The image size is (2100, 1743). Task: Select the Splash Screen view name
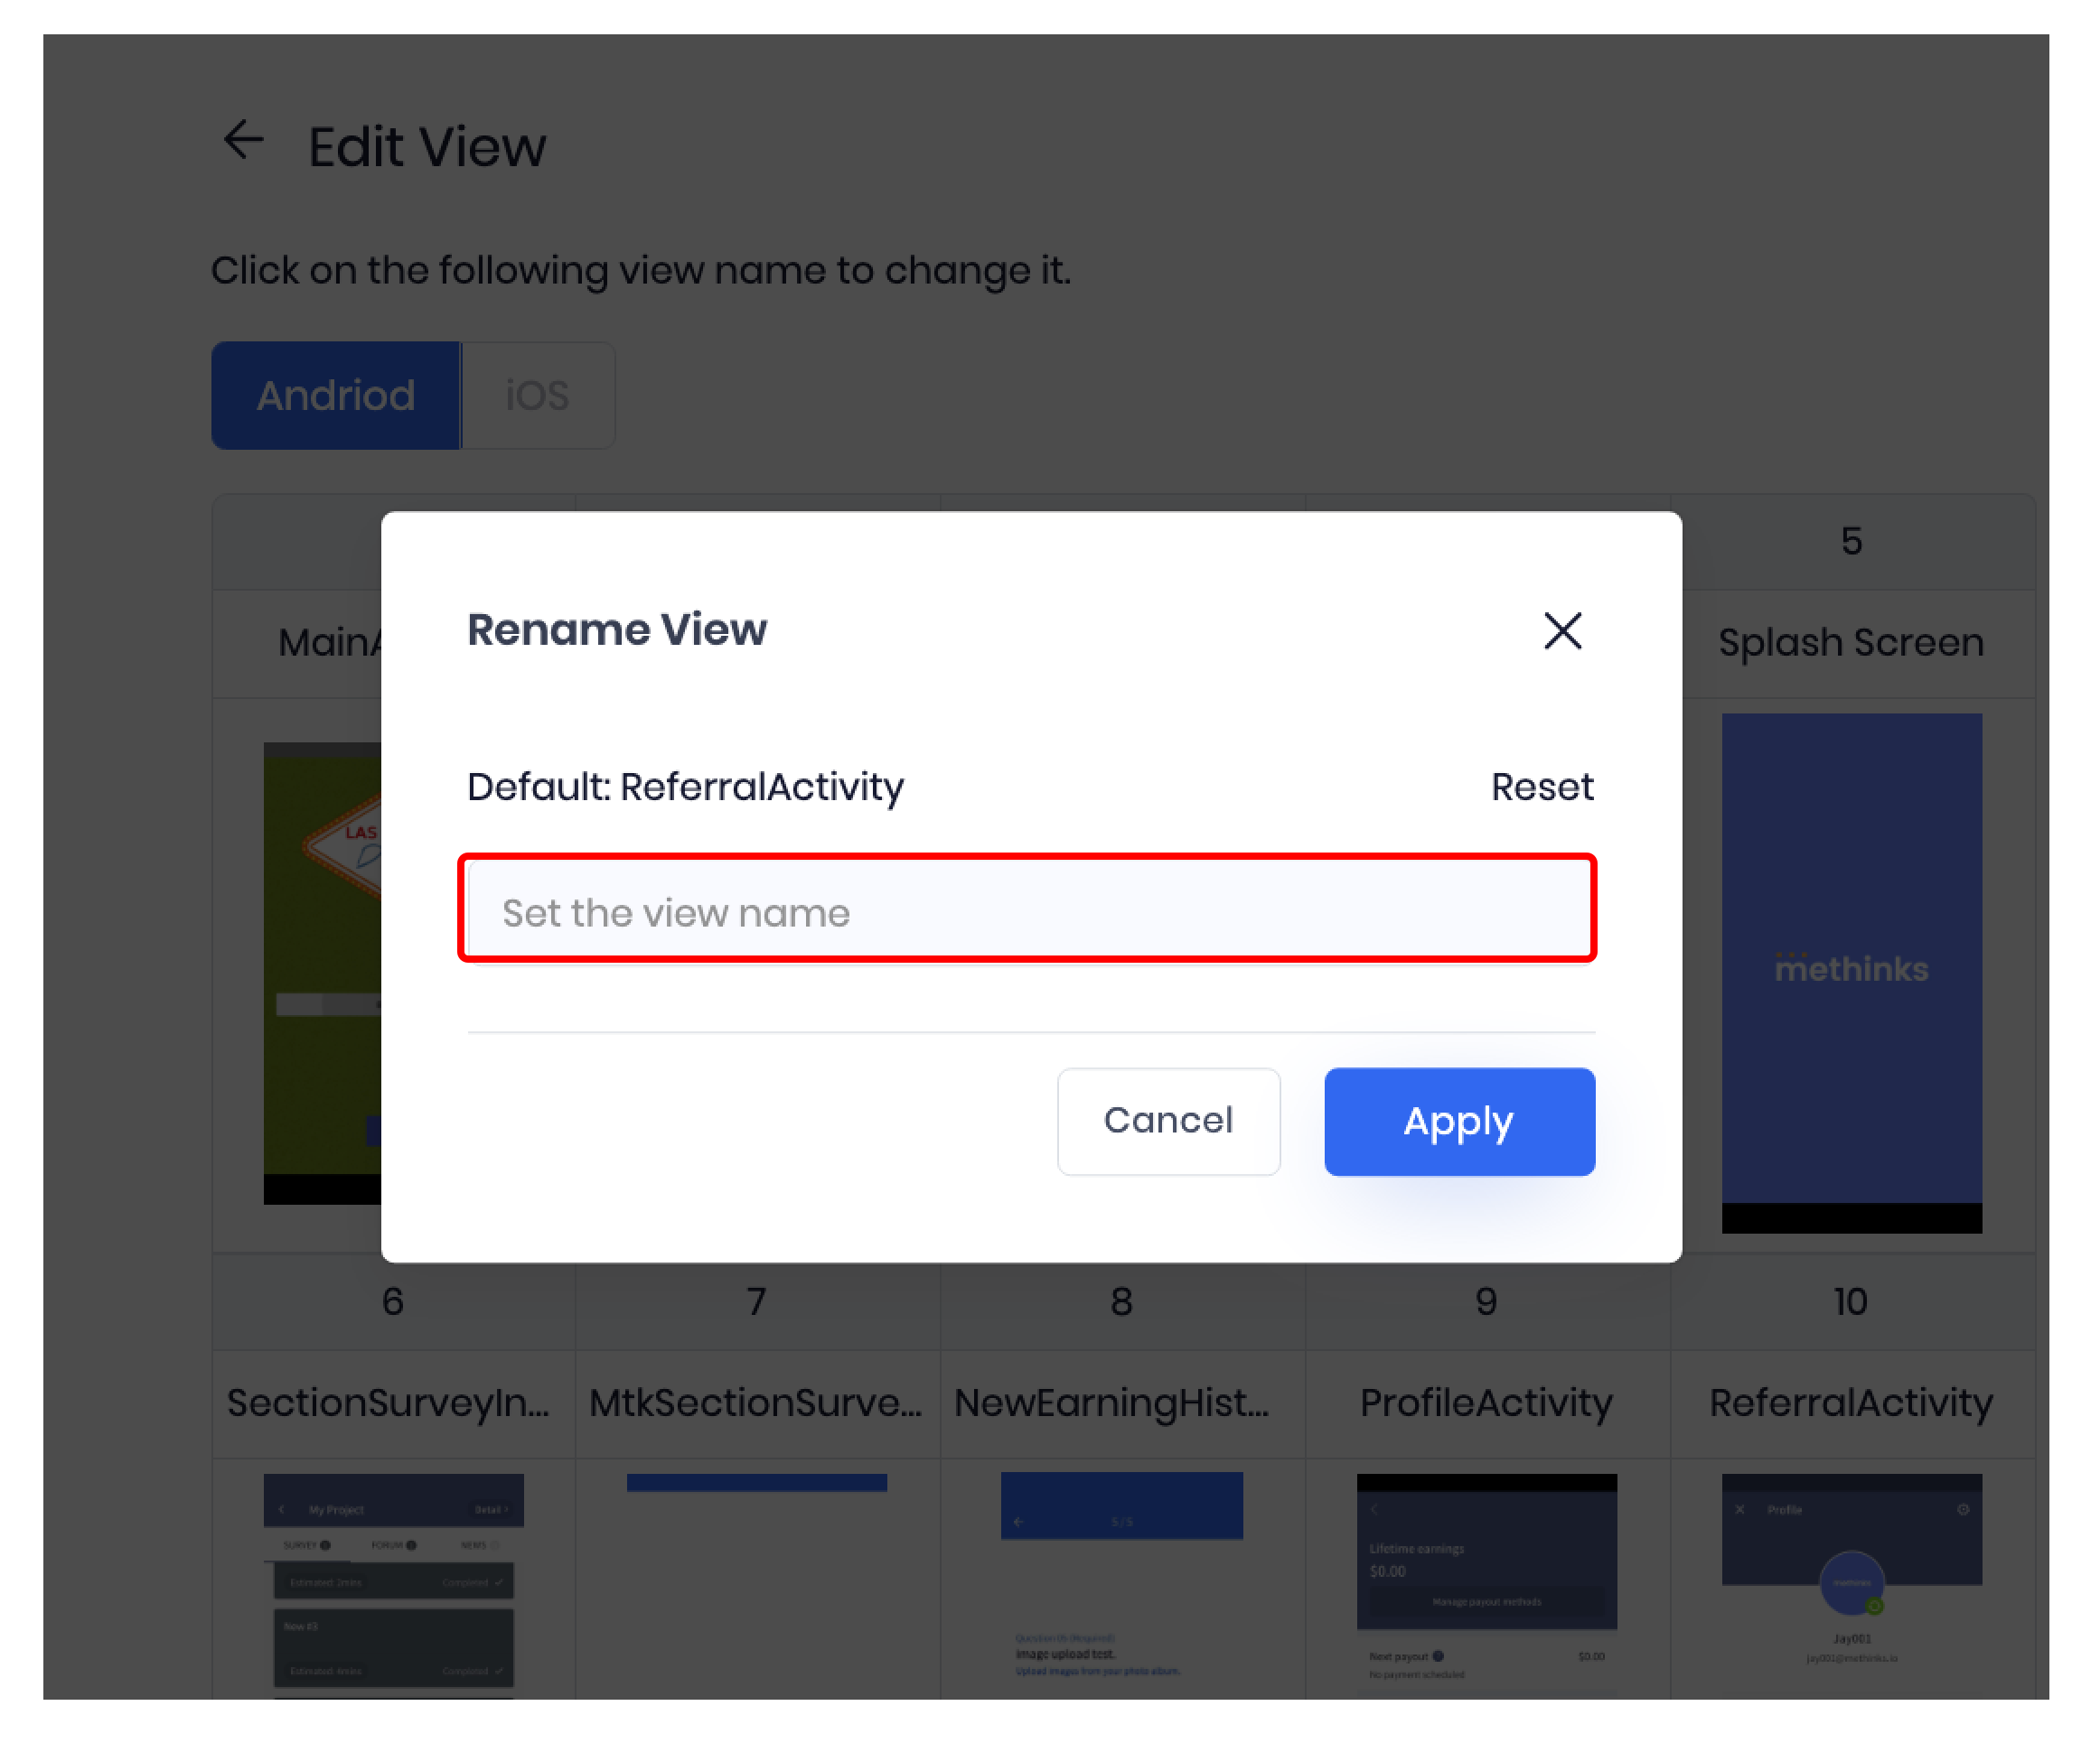[1850, 643]
